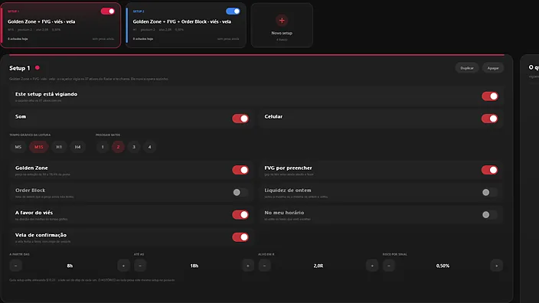Click the 8h start hour value
This screenshot has height=303, width=539.
pyautogui.click(x=70, y=266)
